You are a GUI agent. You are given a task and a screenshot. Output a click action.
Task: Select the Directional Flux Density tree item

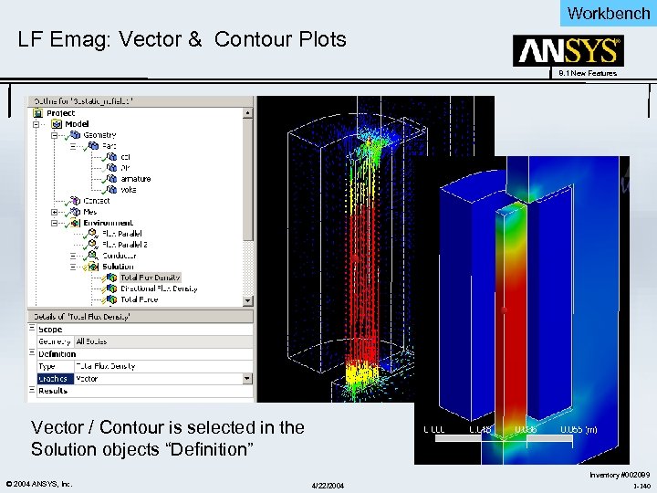pyautogui.click(x=159, y=288)
